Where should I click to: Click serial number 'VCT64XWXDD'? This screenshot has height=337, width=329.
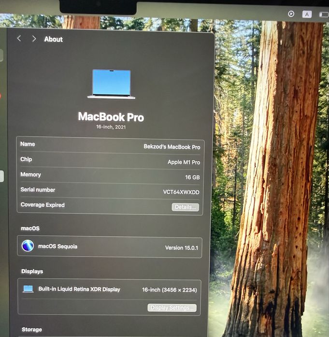181,192
